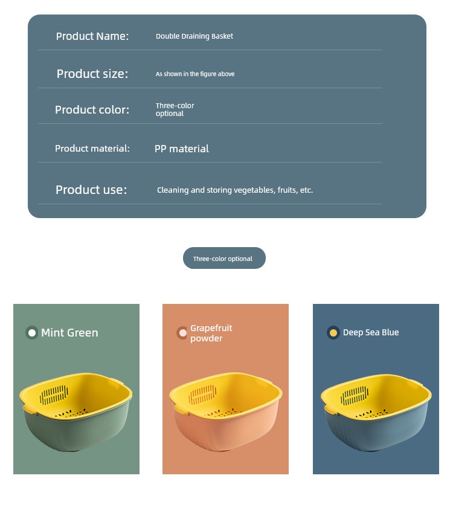This screenshot has width=453, height=519.
Task: Select the Deep Sea Blue color dot
Action: 333,333
